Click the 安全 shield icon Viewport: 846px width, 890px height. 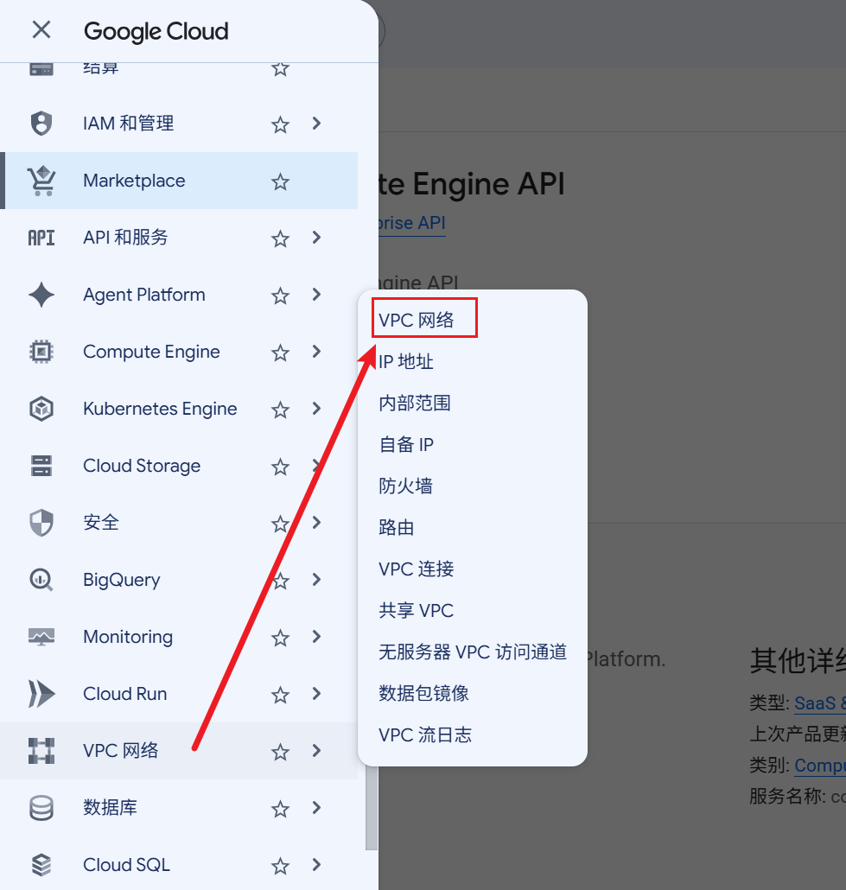pyautogui.click(x=41, y=523)
